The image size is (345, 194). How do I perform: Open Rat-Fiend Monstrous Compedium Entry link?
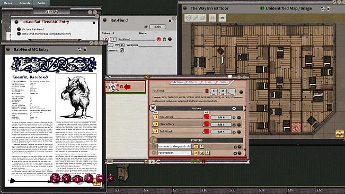pos(47,34)
